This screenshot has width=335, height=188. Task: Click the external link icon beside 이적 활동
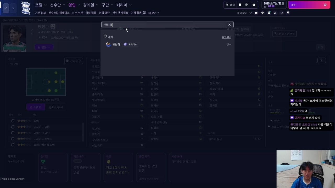(144, 13)
